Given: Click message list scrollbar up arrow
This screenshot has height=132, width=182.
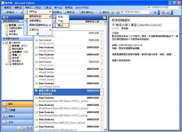Looking at the screenshot, I should (105, 22).
